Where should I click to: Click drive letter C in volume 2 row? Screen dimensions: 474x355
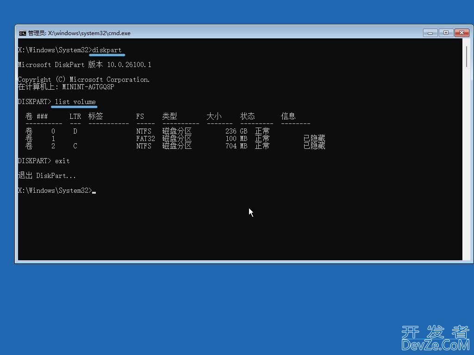(75, 146)
